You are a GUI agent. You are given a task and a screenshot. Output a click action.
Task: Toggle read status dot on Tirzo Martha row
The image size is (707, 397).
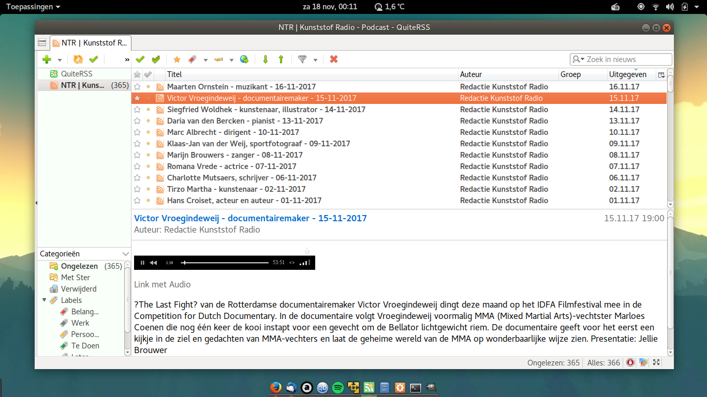tap(148, 189)
